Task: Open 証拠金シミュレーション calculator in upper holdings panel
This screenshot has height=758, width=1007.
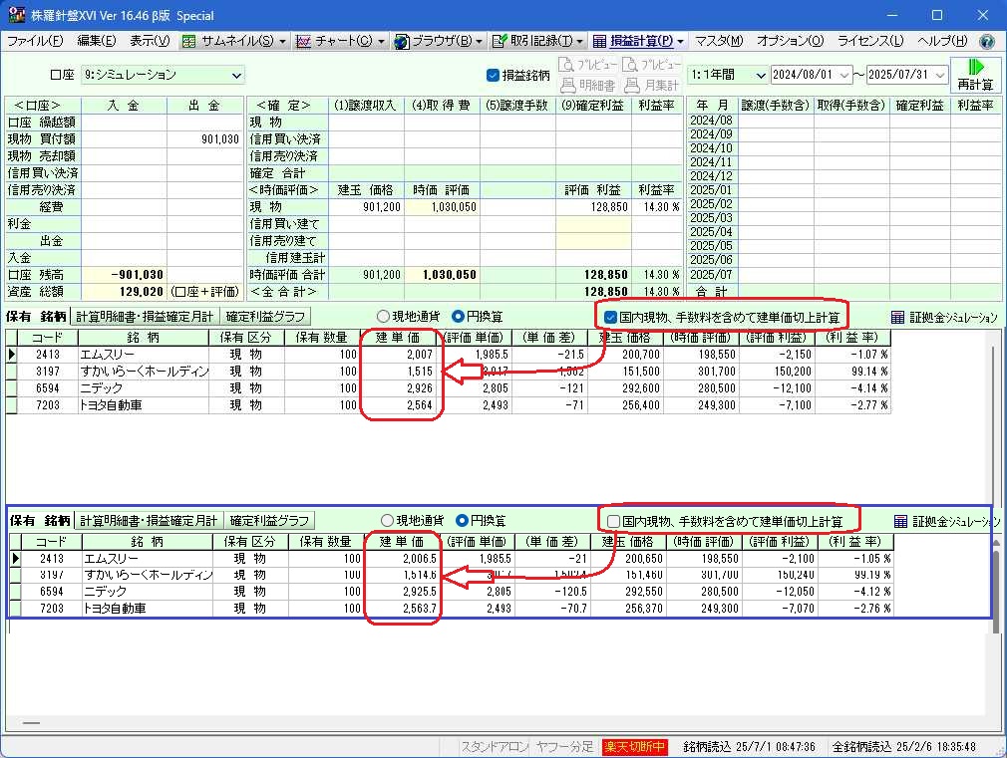Action: (x=897, y=317)
